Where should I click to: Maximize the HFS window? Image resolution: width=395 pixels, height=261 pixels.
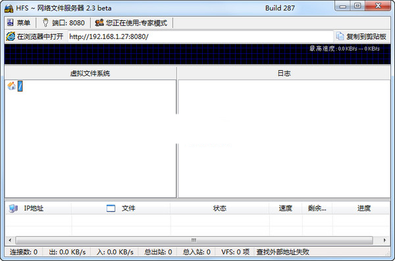357,6
